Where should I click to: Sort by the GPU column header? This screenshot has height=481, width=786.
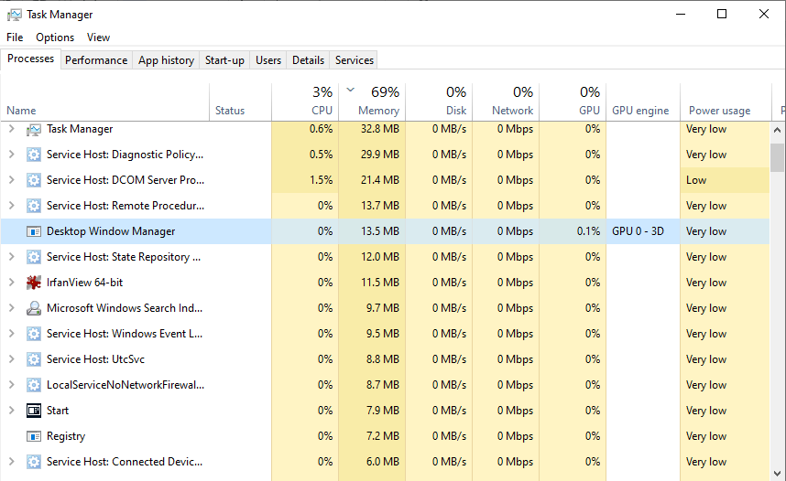click(x=573, y=102)
